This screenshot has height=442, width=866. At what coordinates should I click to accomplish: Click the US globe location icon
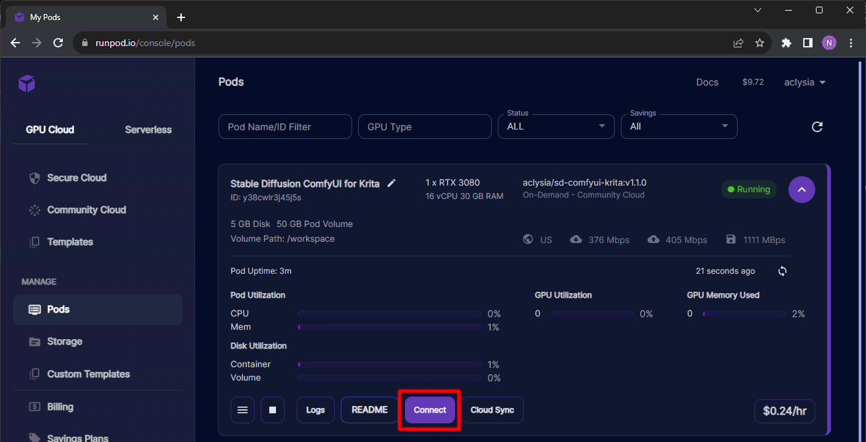pyautogui.click(x=528, y=240)
